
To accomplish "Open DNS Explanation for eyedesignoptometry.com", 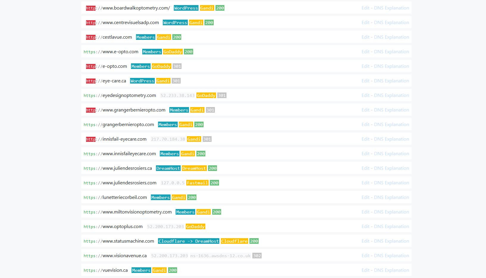I will 391,95.
